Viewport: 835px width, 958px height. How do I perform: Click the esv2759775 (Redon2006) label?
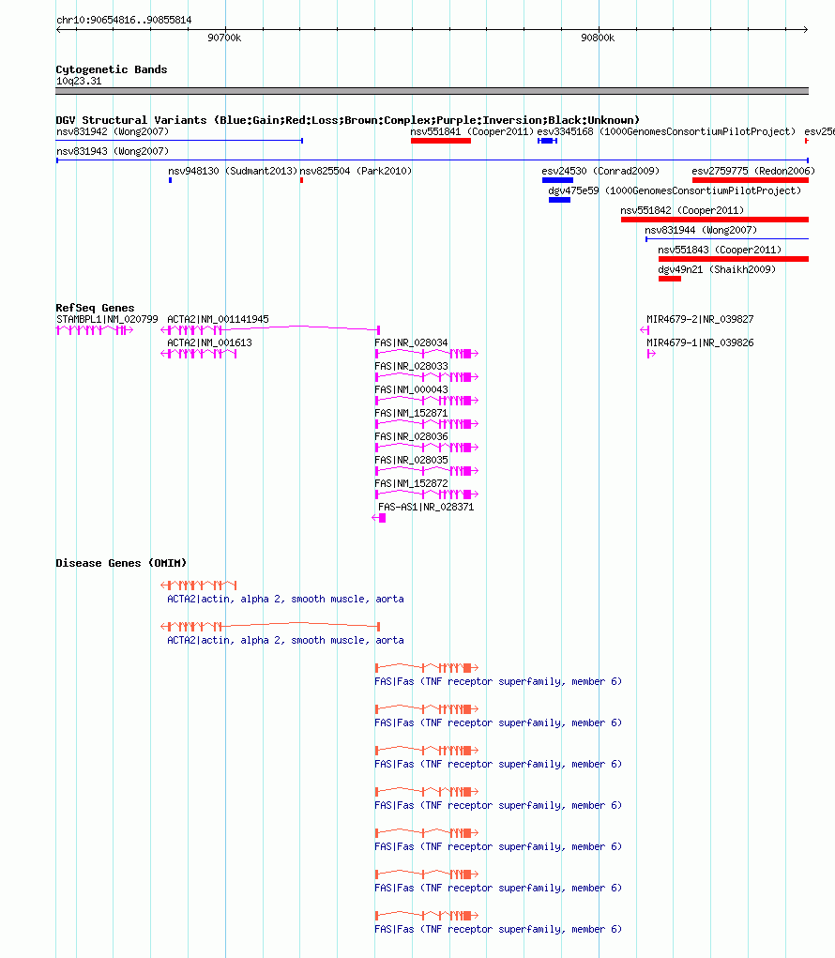pos(753,171)
